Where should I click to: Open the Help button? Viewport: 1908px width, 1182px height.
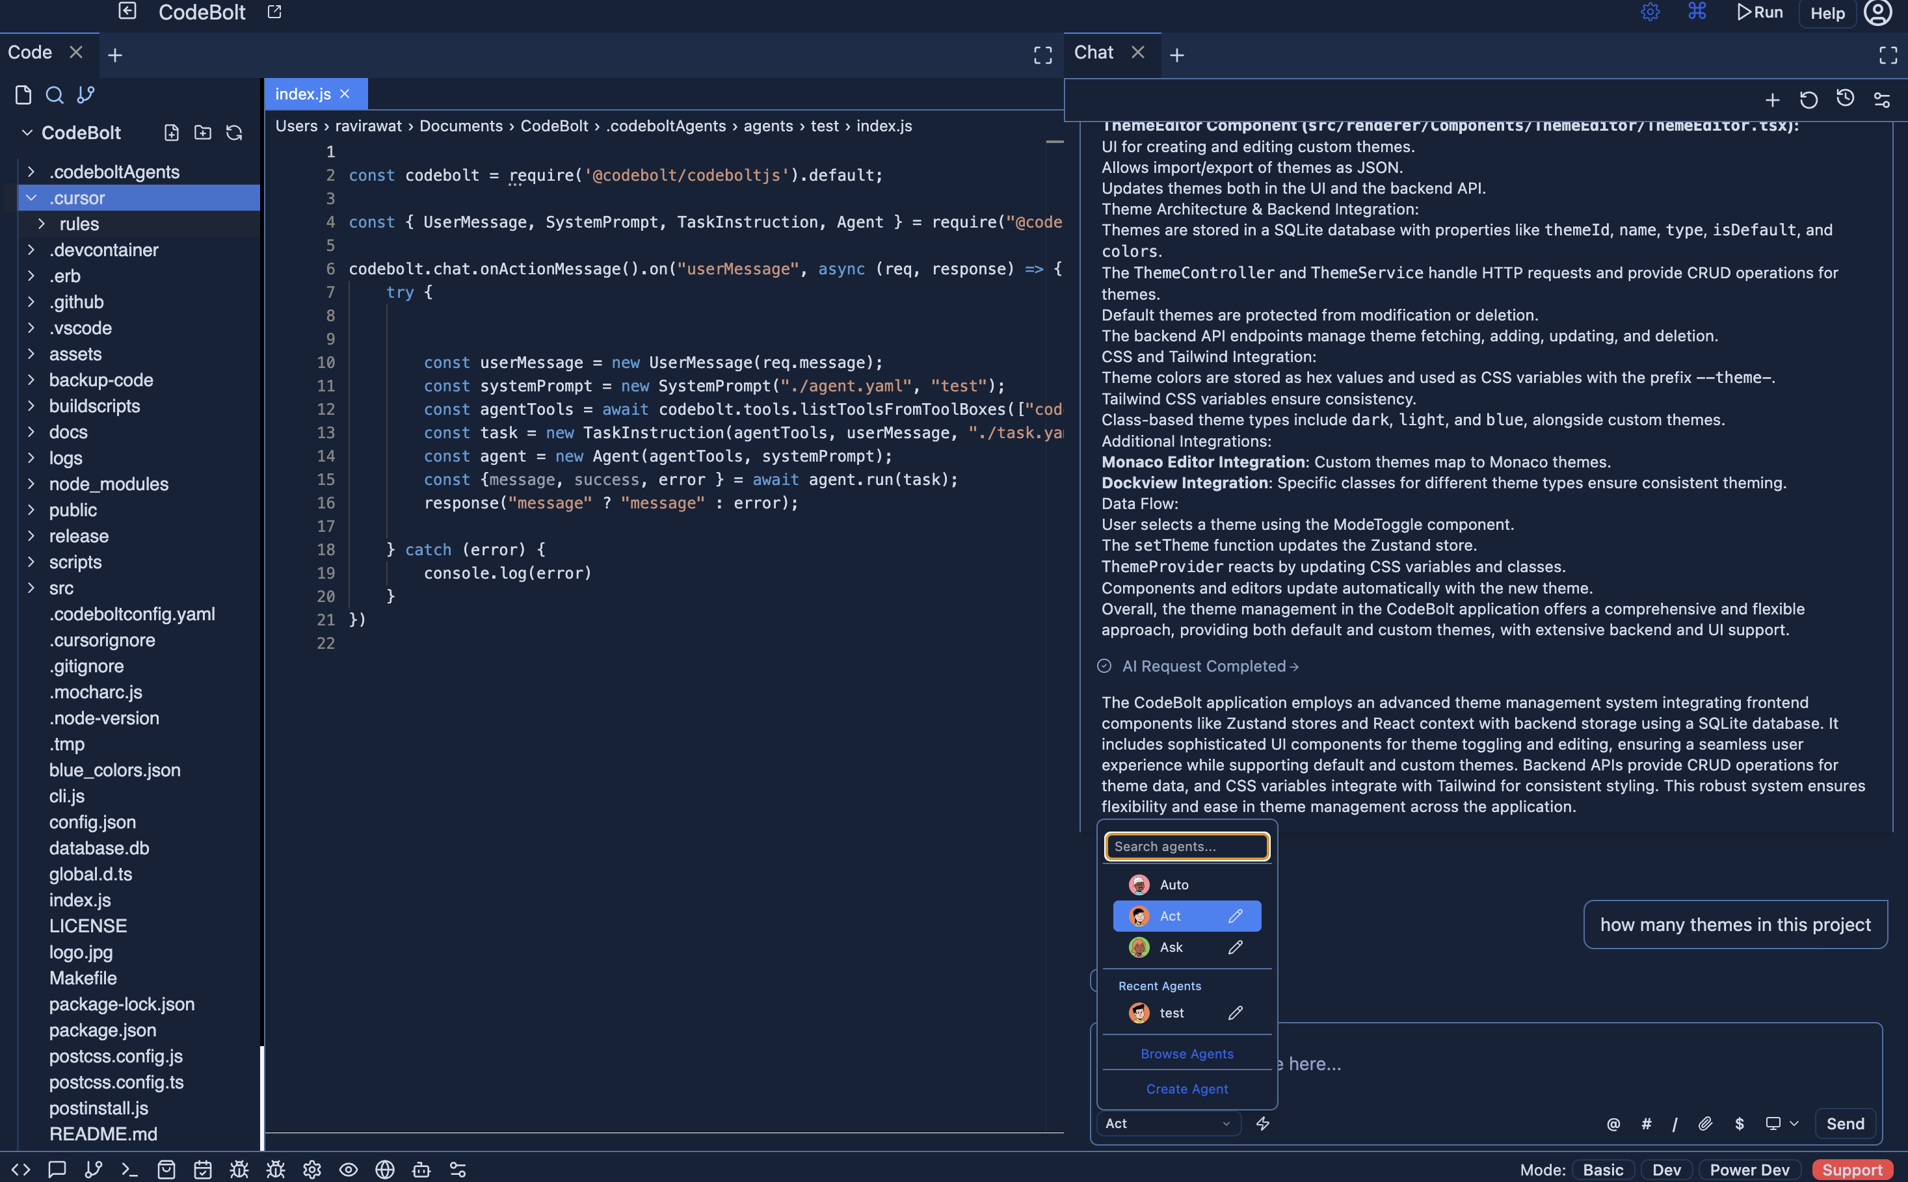[x=1827, y=13]
